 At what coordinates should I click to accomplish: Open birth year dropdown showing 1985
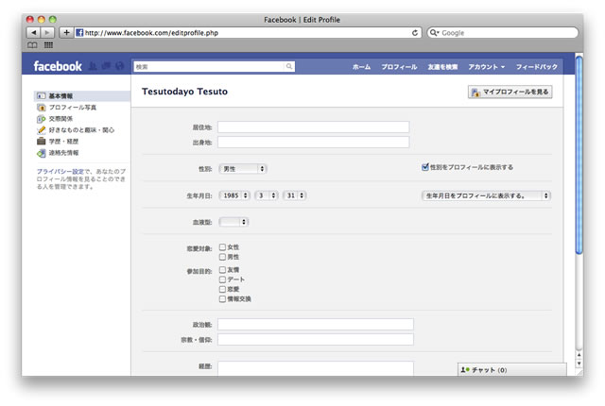pyautogui.click(x=234, y=195)
